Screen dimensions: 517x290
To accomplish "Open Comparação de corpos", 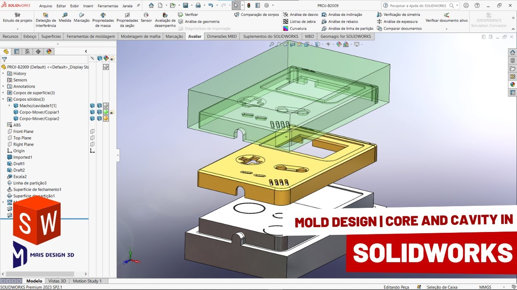I will pos(256,14).
